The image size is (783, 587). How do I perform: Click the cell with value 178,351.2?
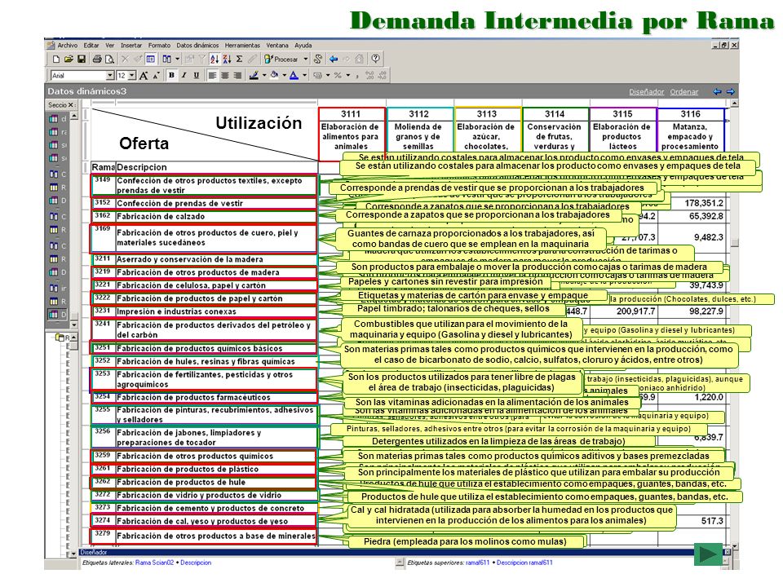click(x=691, y=203)
